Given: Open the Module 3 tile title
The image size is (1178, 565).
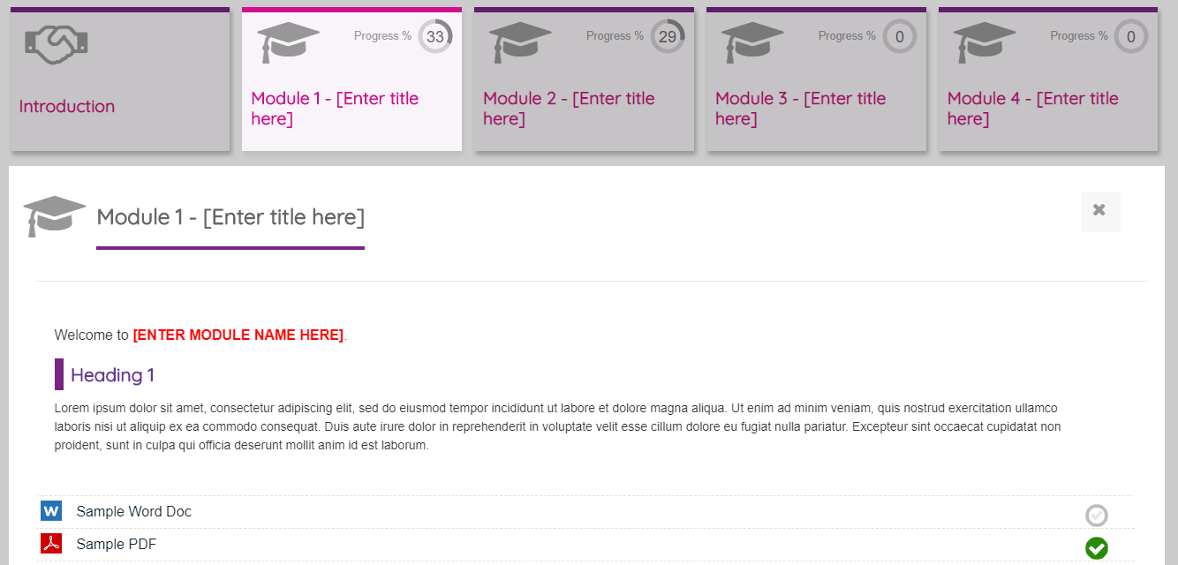Looking at the screenshot, I should click(x=800, y=109).
